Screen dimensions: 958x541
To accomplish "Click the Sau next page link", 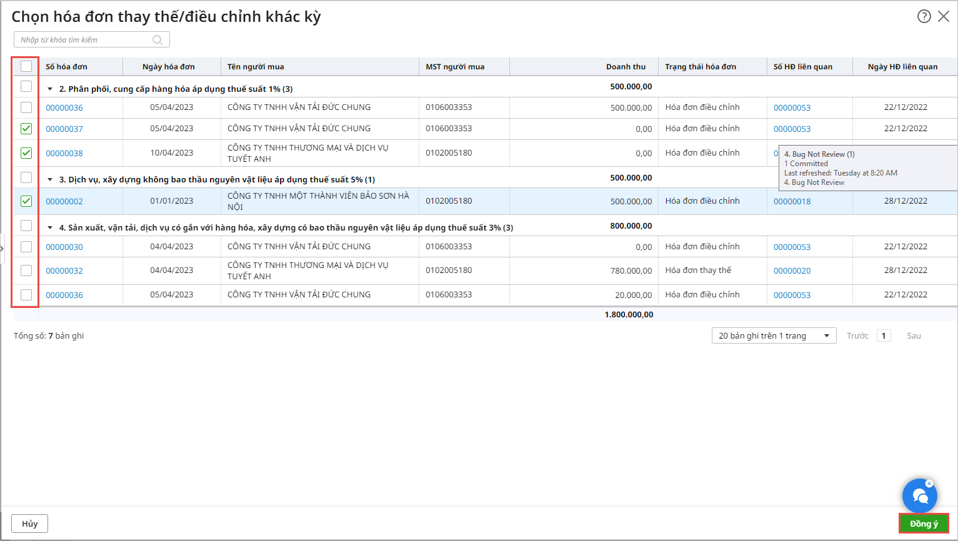I will [x=914, y=335].
